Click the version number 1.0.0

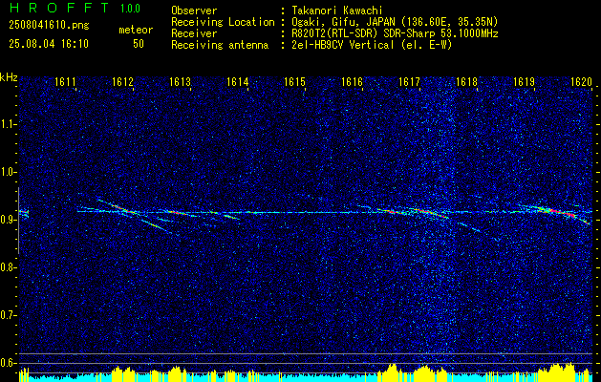coord(130,9)
